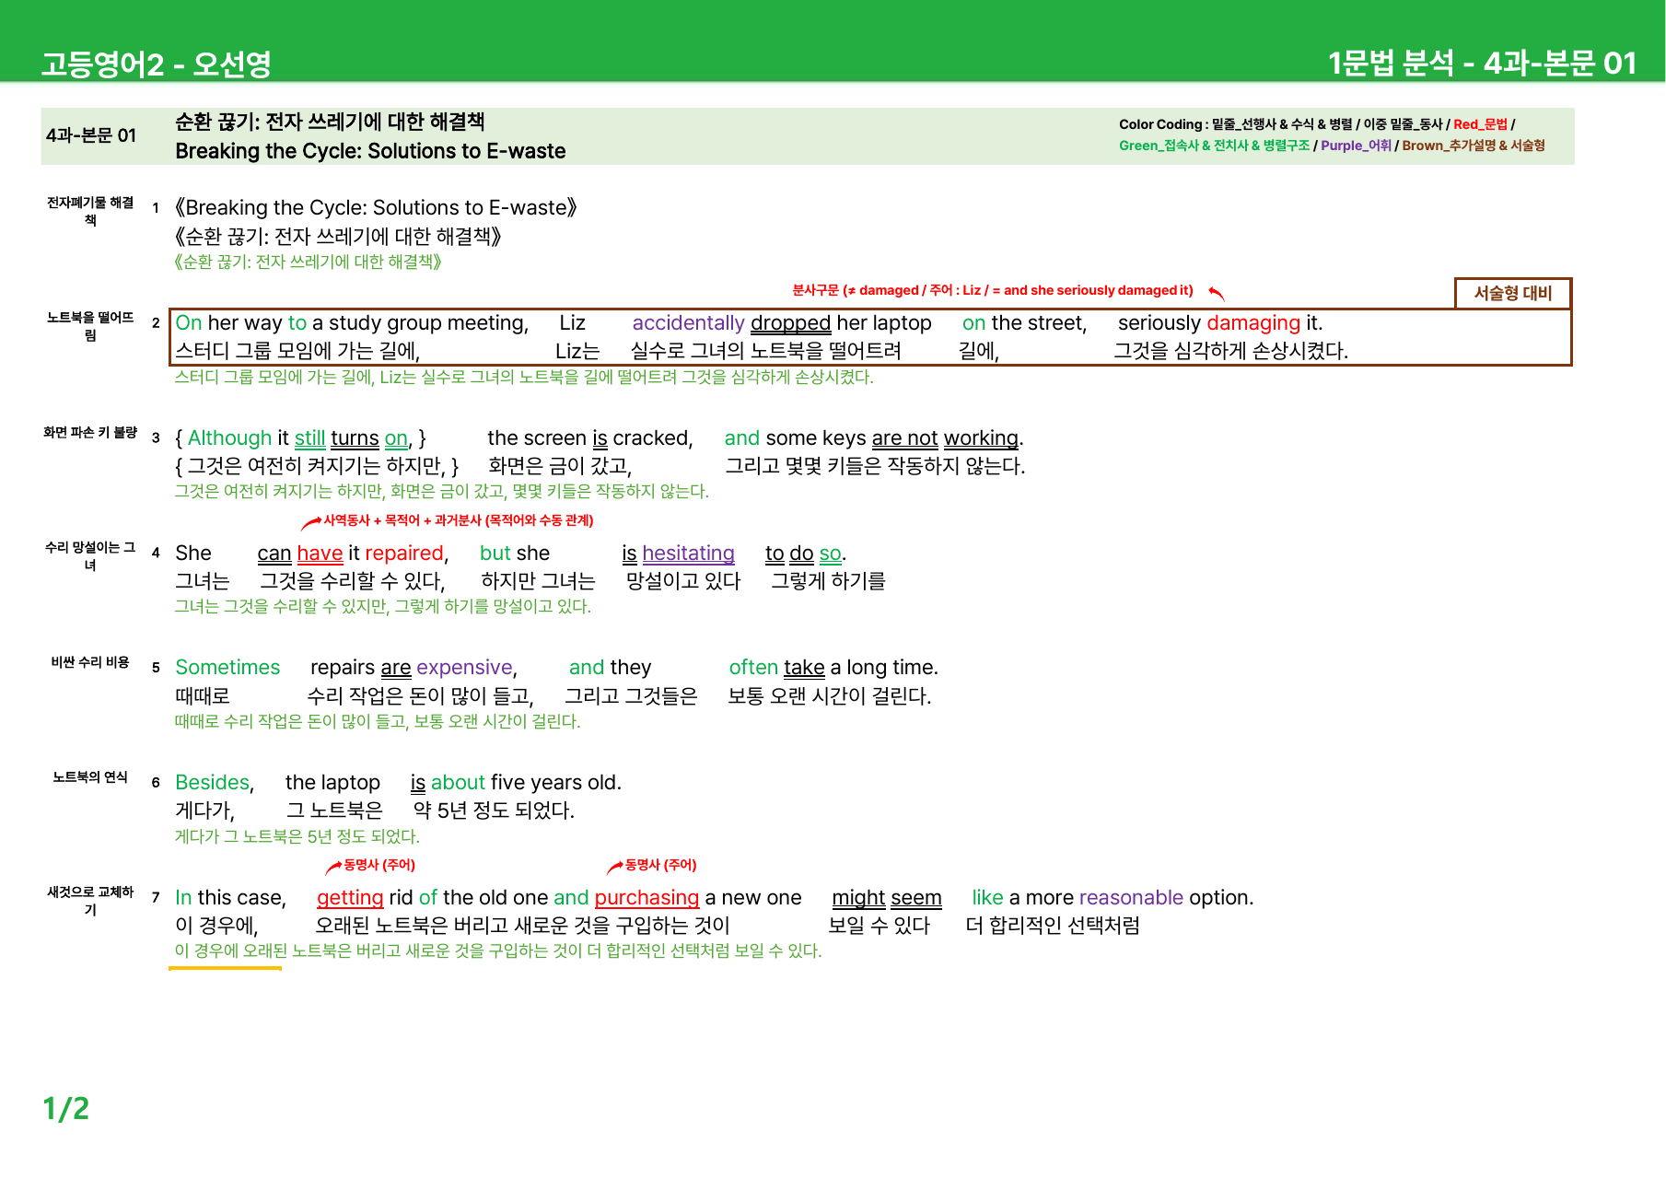This screenshot has width=1666, height=1178.
Task: Click the translation '때때로 수리 작업은 돈이 많이 들고, 보통 오랜 시간이 걸린다.'
Action: 378,721
